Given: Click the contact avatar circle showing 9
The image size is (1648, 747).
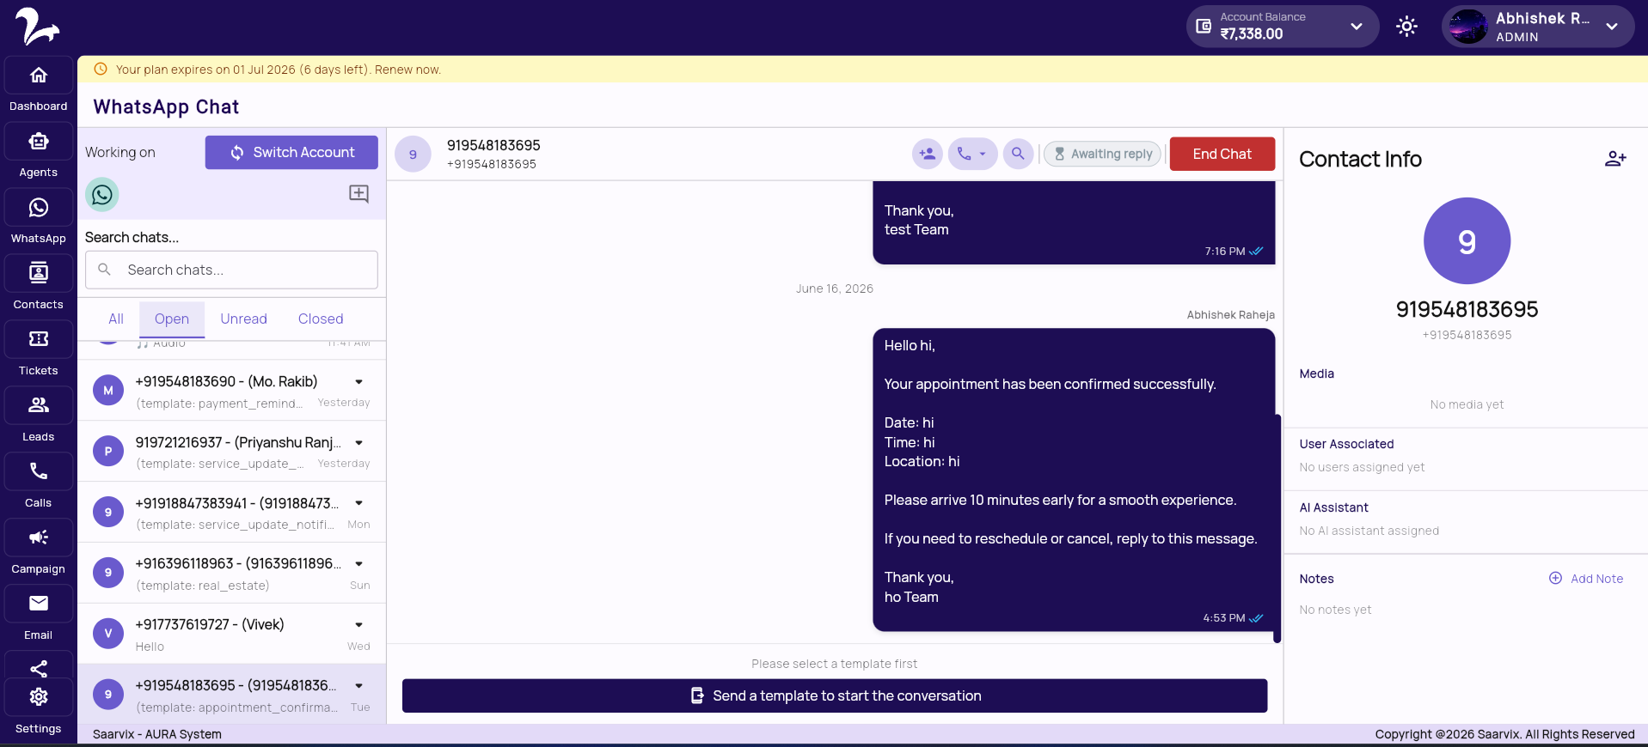Looking at the screenshot, I should (x=1467, y=241).
